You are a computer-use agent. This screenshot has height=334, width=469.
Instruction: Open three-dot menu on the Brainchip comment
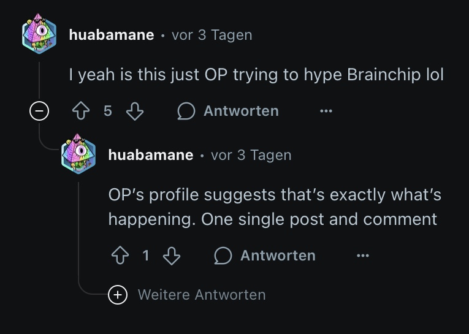click(326, 111)
